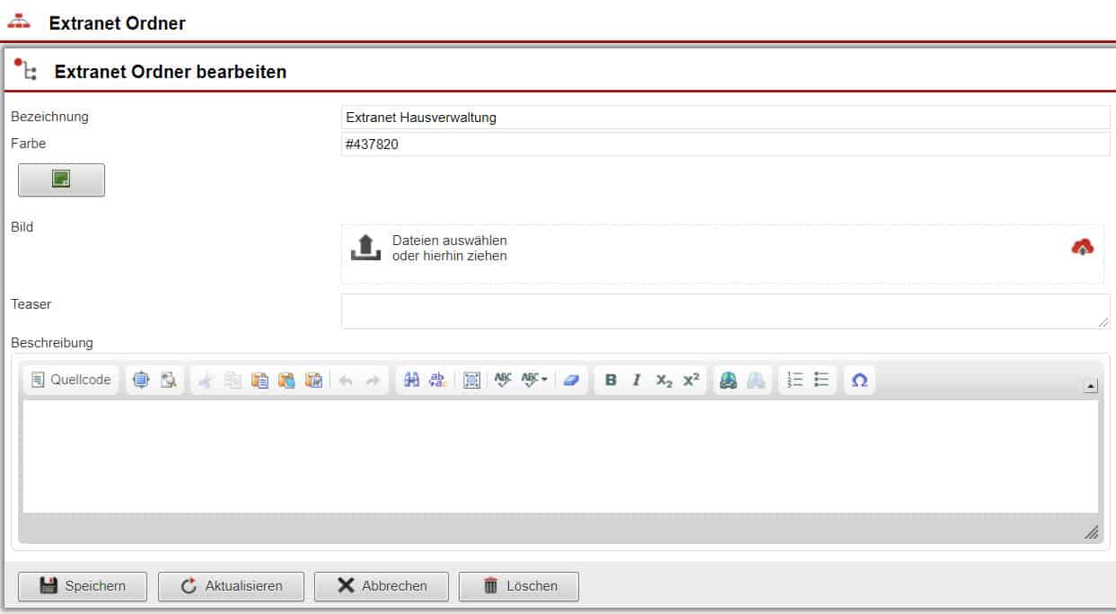The width and height of the screenshot is (1116, 614).
Task: Click the Aktualisieren button
Action: click(231, 586)
